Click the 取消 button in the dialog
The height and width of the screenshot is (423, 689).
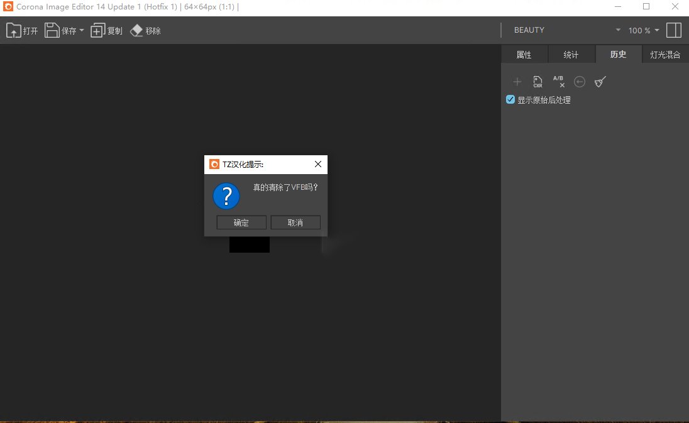click(x=295, y=222)
